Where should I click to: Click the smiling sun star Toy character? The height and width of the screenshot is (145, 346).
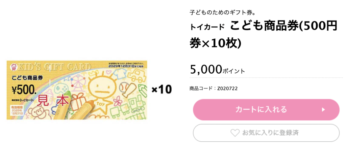point(98,91)
